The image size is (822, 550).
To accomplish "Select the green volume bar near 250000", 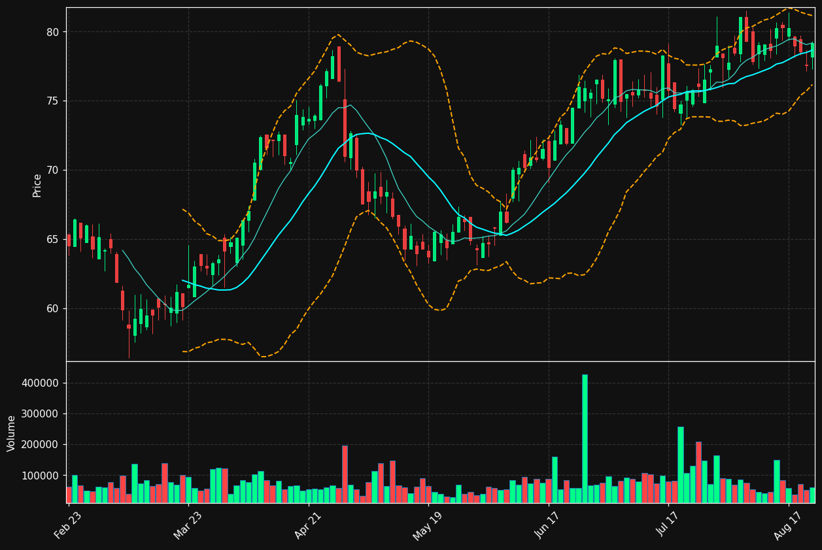I will [x=681, y=464].
